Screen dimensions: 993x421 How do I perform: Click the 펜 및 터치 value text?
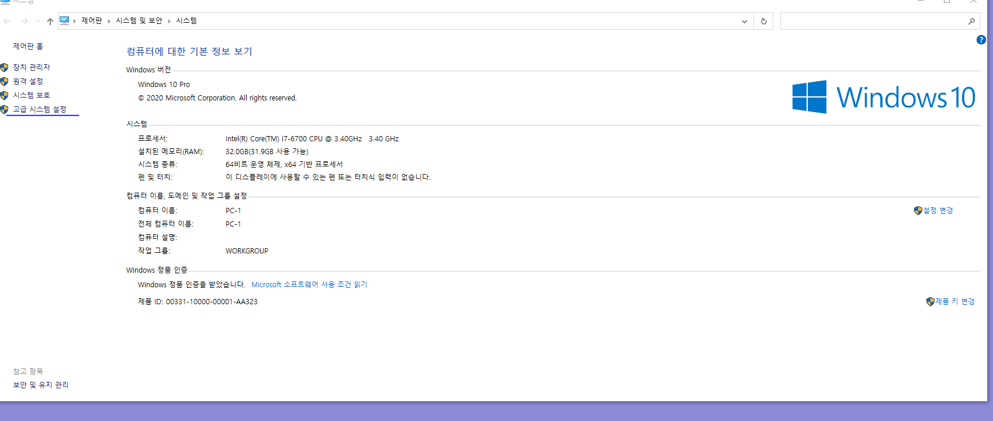328,177
